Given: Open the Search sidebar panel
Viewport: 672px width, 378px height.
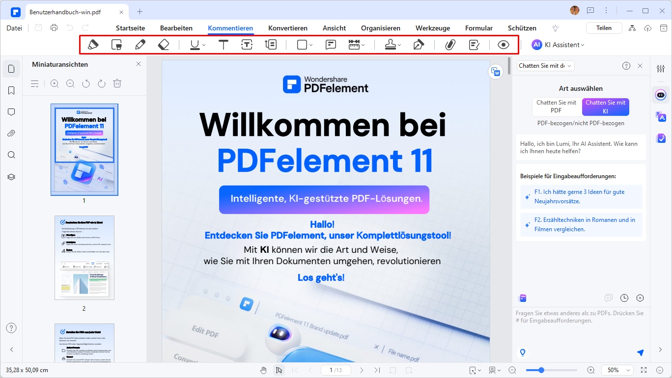Looking at the screenshot, I should [11, 155].
